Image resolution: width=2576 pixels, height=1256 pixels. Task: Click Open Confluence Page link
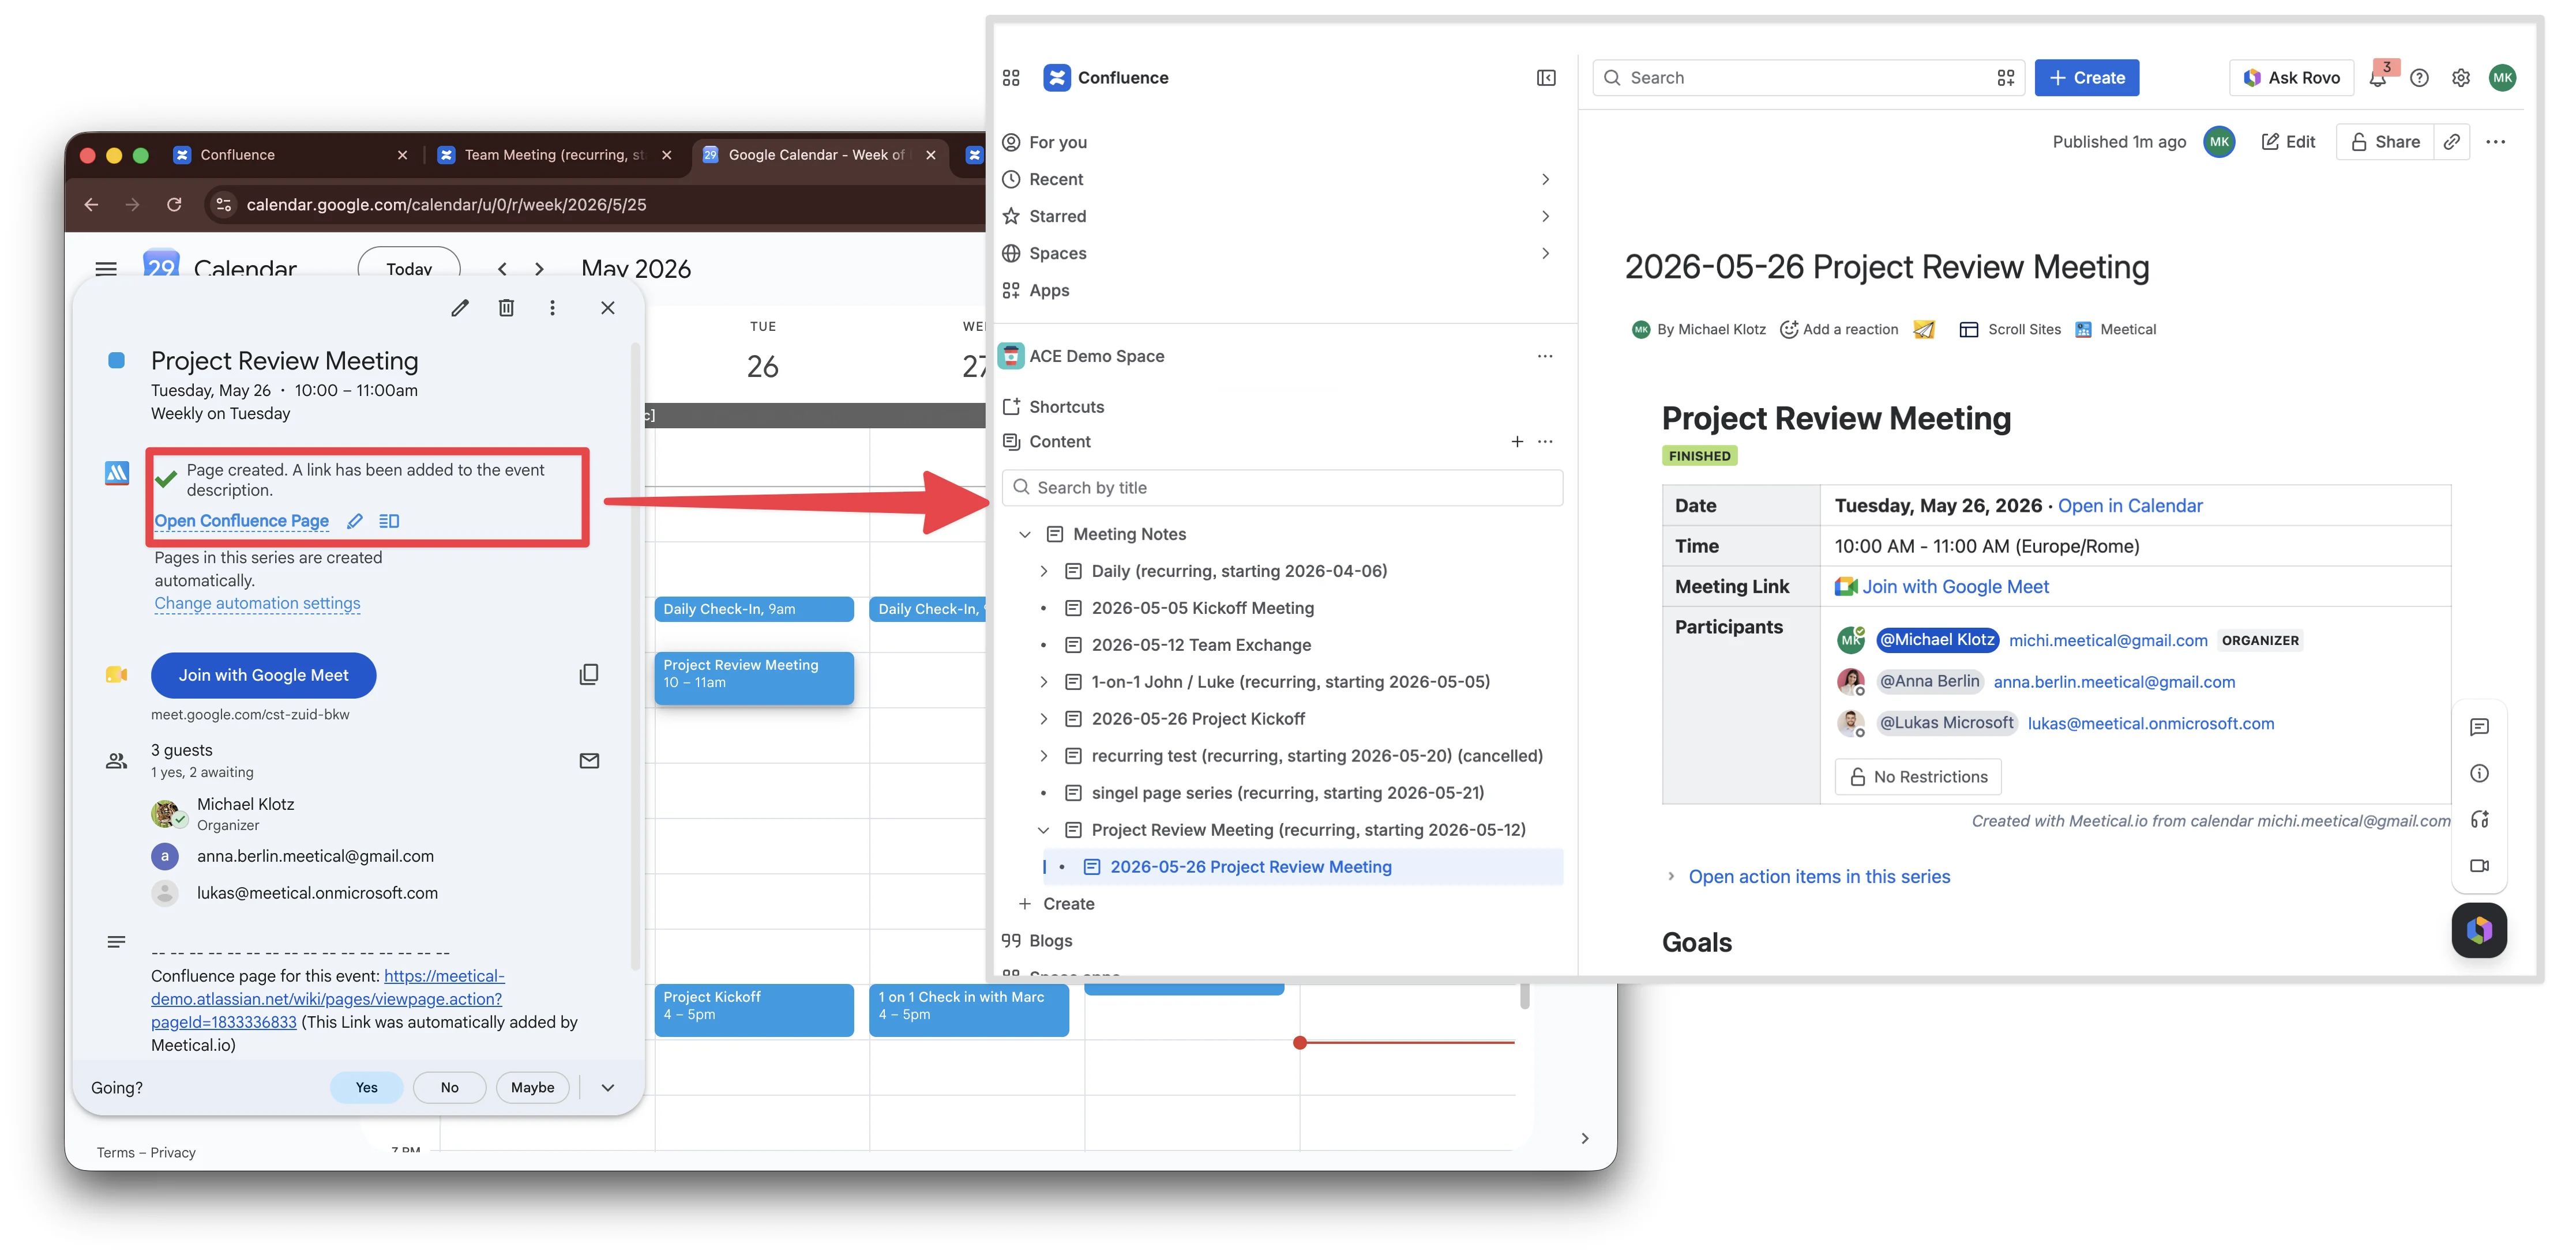[241, 520]
